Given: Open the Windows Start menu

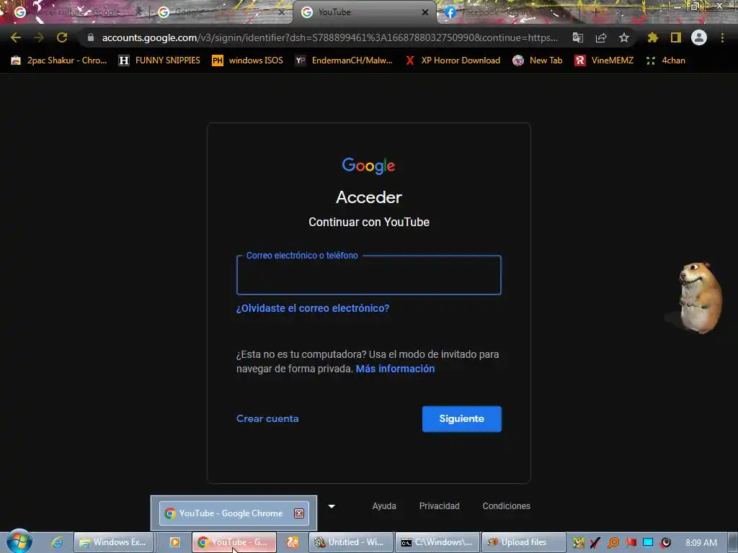Looking at the screenshot, I should (x=19, y=541).
